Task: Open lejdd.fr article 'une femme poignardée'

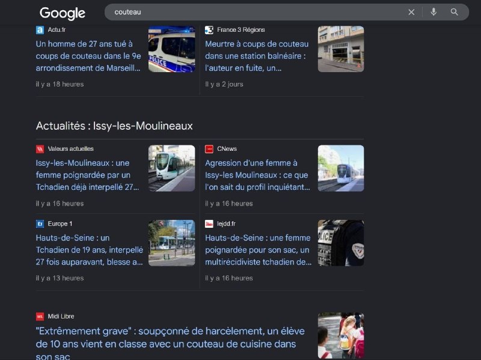Action: pyautogui.click(x=258, y=250)
